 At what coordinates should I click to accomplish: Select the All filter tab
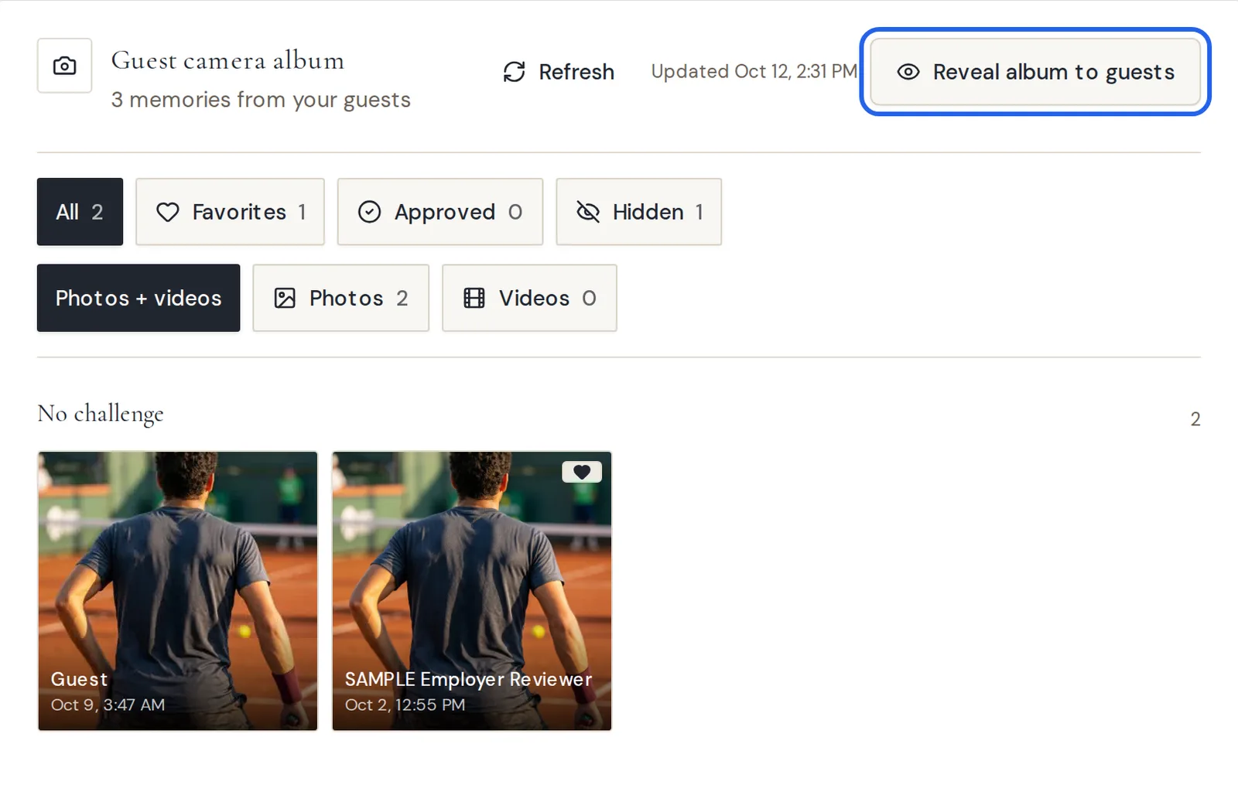tap(80, 212)
